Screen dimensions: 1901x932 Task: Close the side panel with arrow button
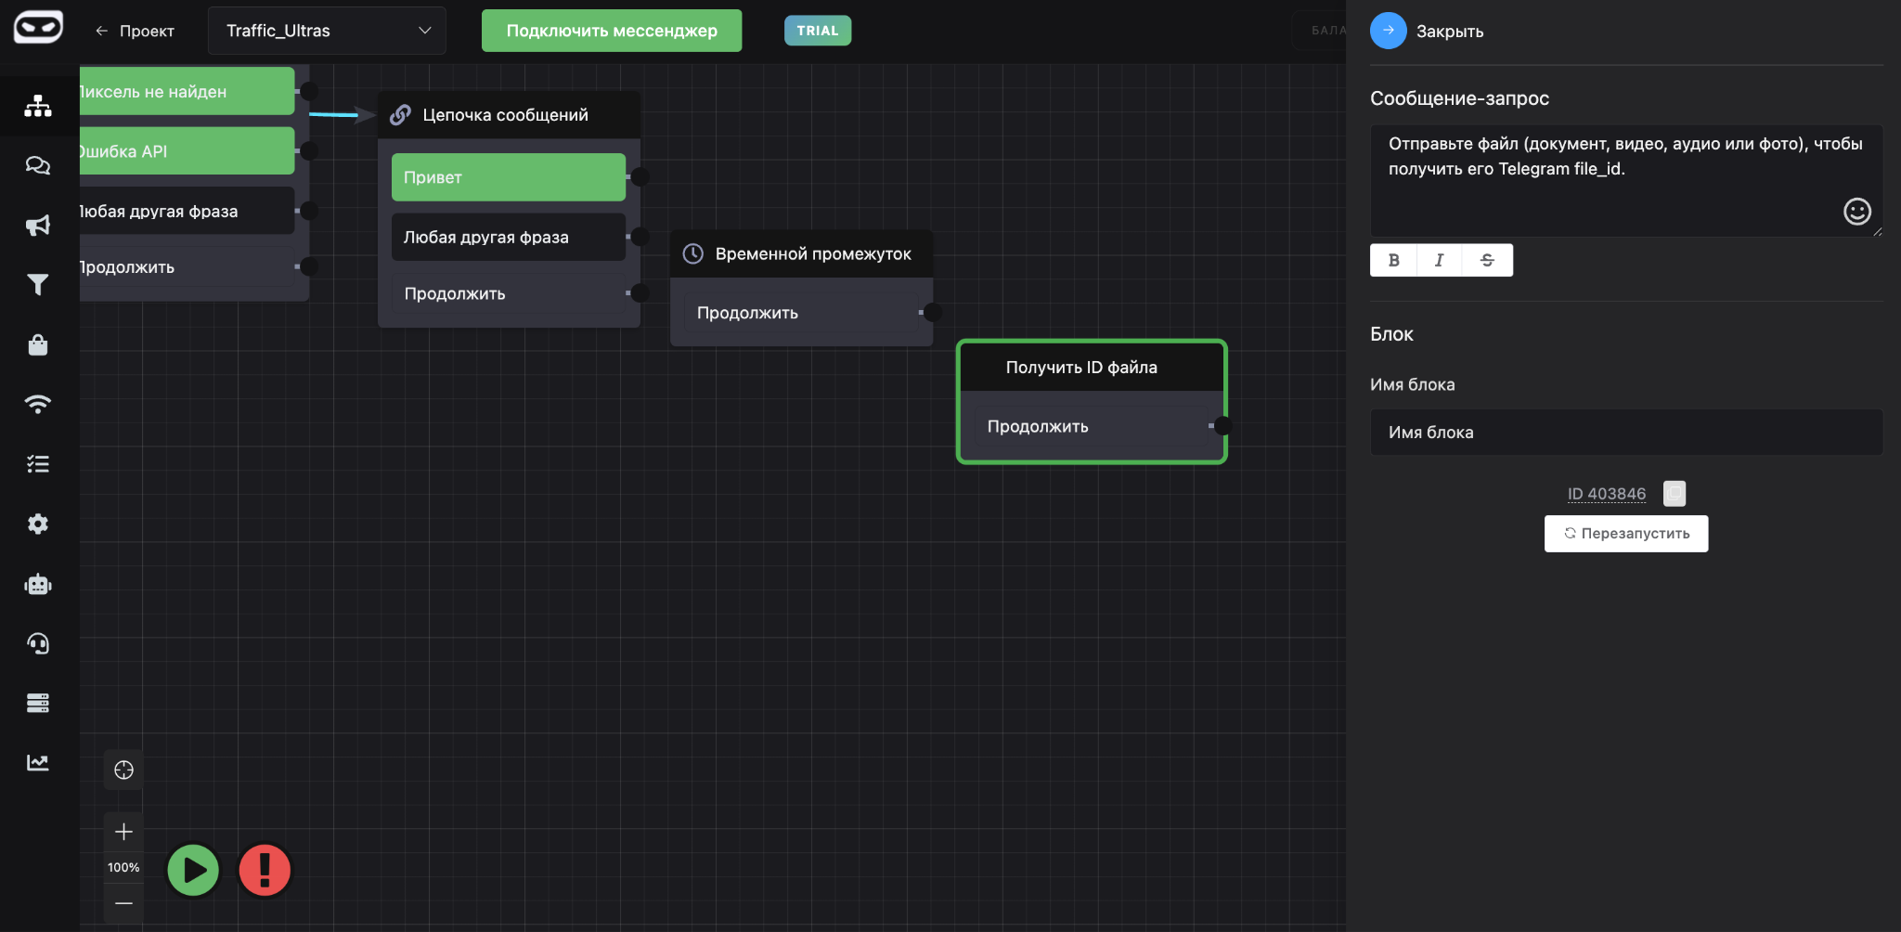1389,31
